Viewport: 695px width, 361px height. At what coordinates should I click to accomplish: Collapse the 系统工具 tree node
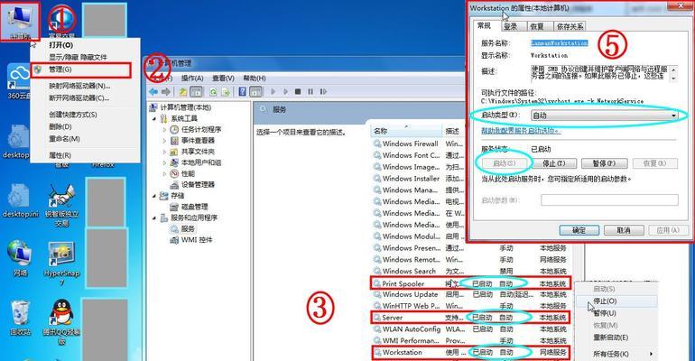click(154, 119)
